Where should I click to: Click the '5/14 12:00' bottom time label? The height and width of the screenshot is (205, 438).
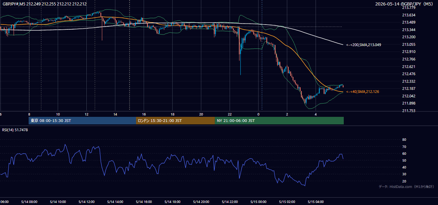coord(86,202)
